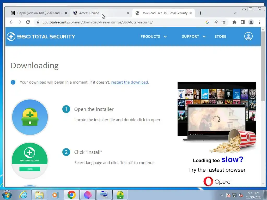Open the tab search chevron
Image resolution: width=267 pixels, height=200 pixels.
[x=235, y=13]
